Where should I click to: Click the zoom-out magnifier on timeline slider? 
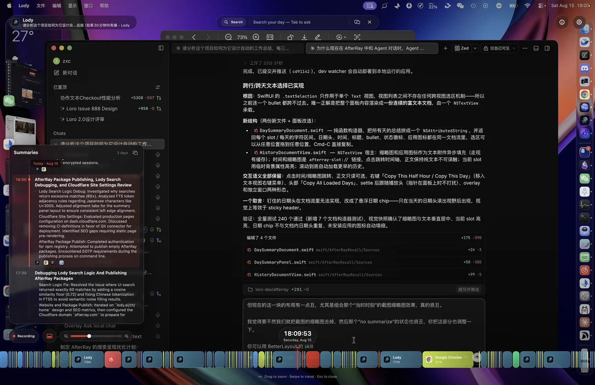pyautogui.click(x=66, y=336)
